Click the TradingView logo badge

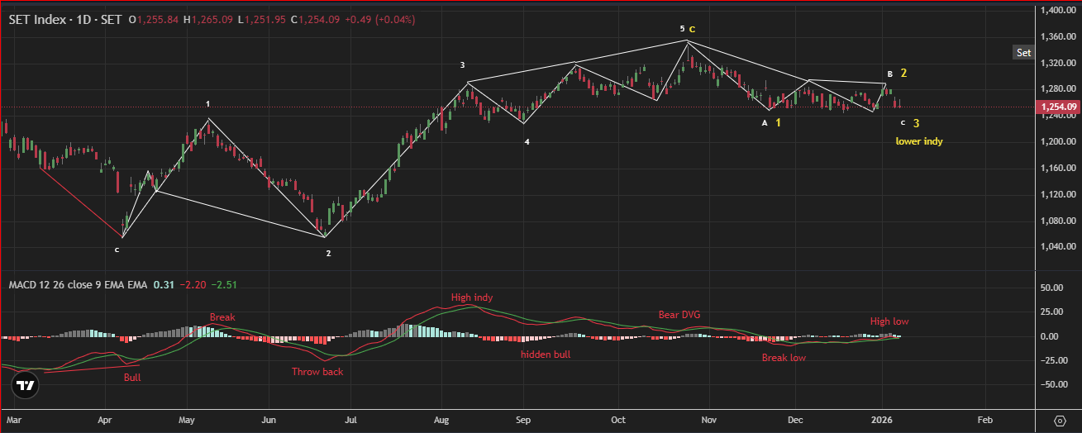point(26,386)
